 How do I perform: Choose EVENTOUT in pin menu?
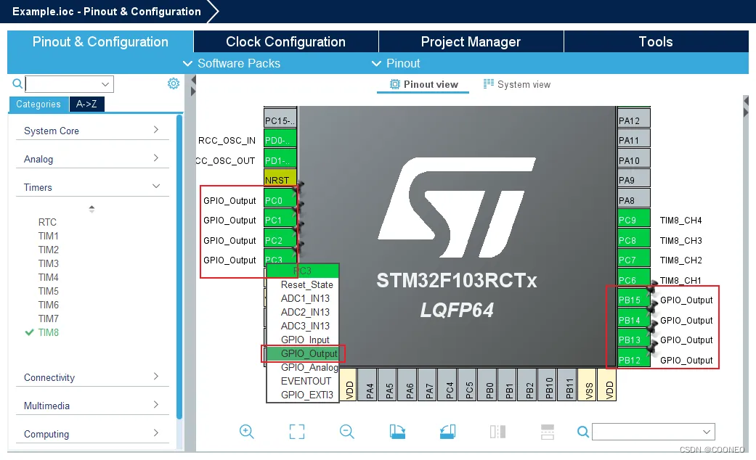pyautogui.click(x=303, y=381)
